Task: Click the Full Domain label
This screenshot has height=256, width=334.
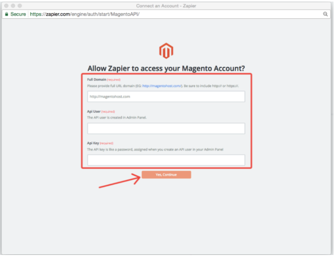Action: [96, 80]
